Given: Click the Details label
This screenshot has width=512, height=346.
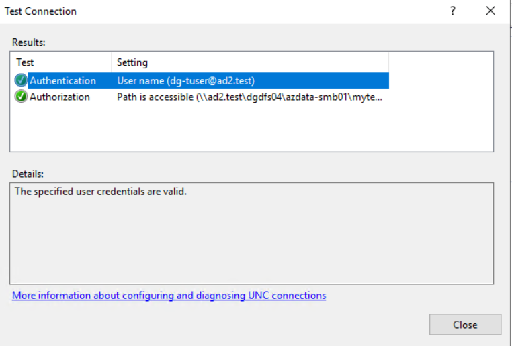Looking at the screenshot, I should (x=28, y=174).
